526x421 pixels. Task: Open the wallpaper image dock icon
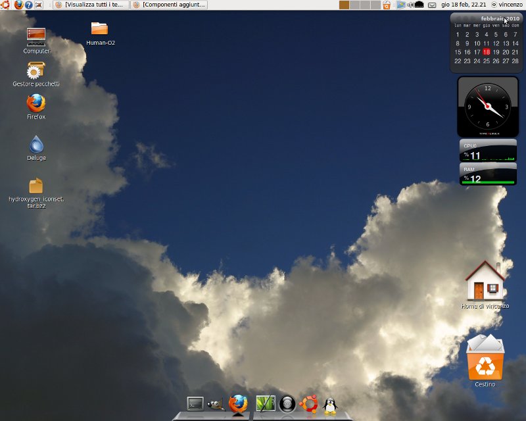[266, 403]
